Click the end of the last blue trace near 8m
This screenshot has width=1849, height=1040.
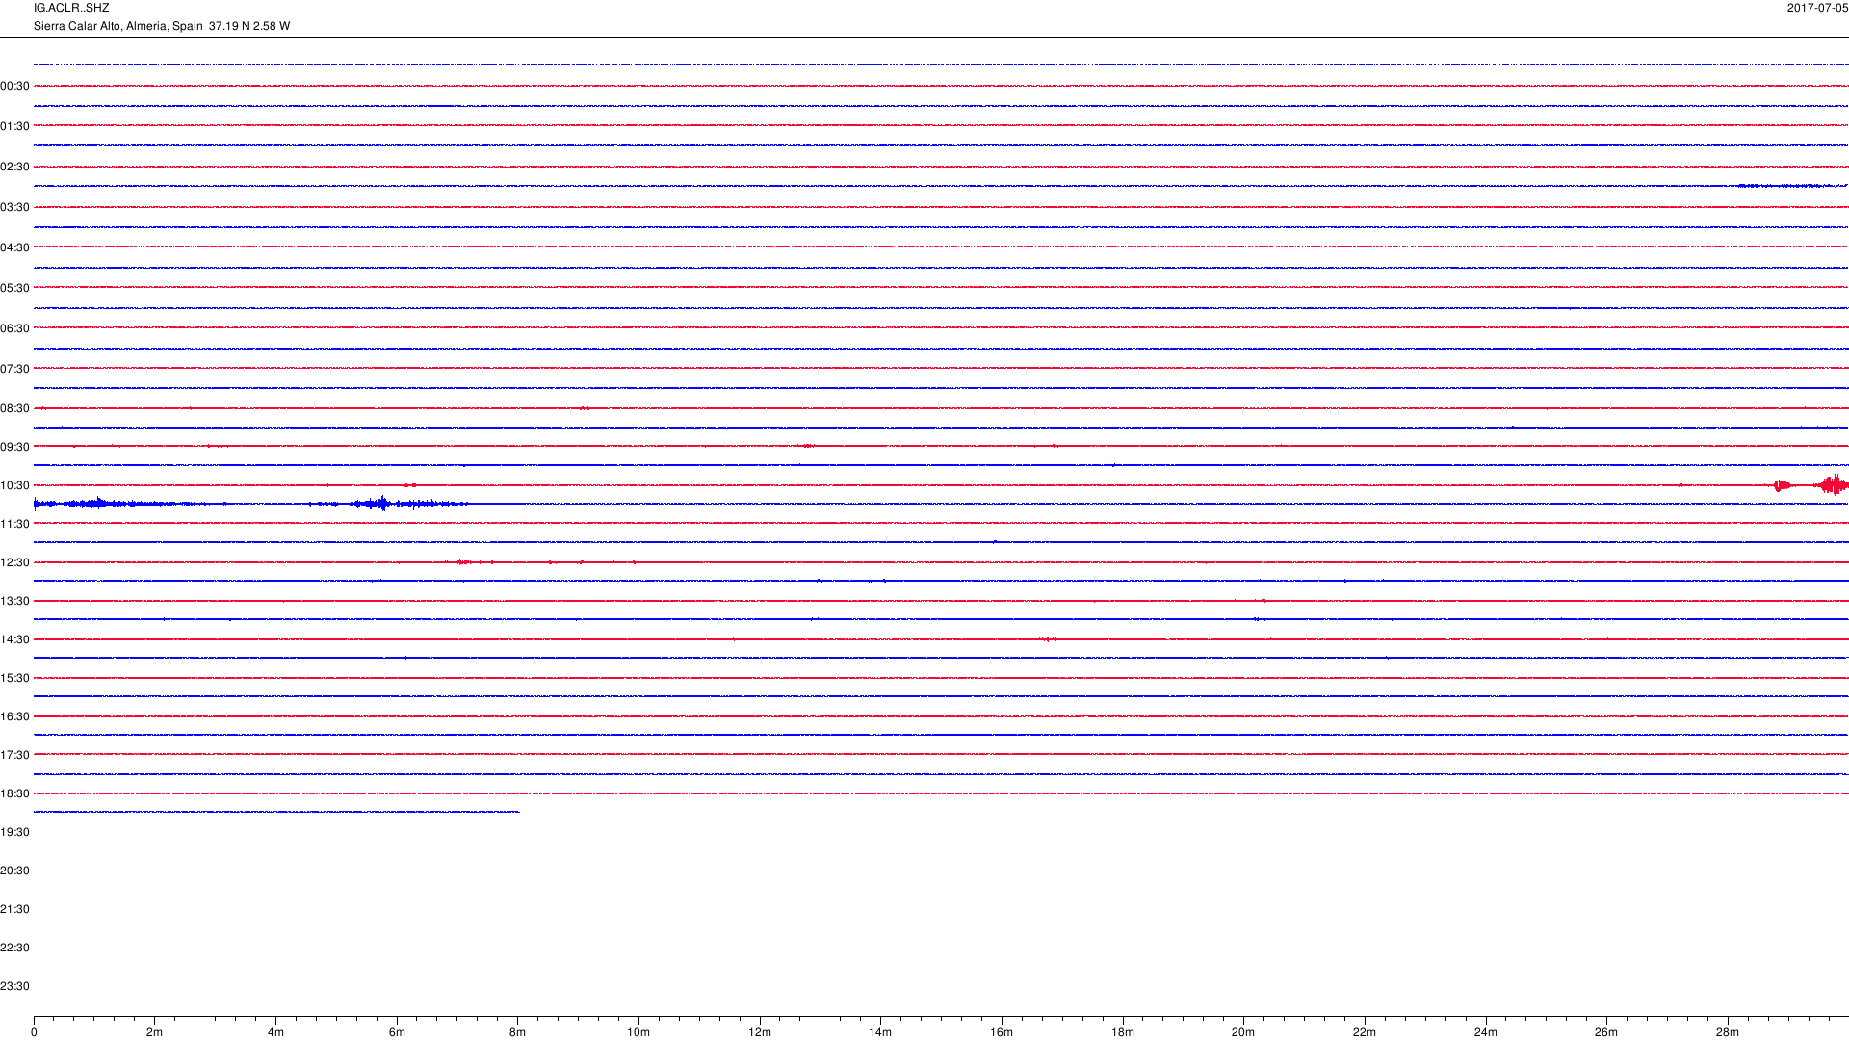click(x=517, y=812)
